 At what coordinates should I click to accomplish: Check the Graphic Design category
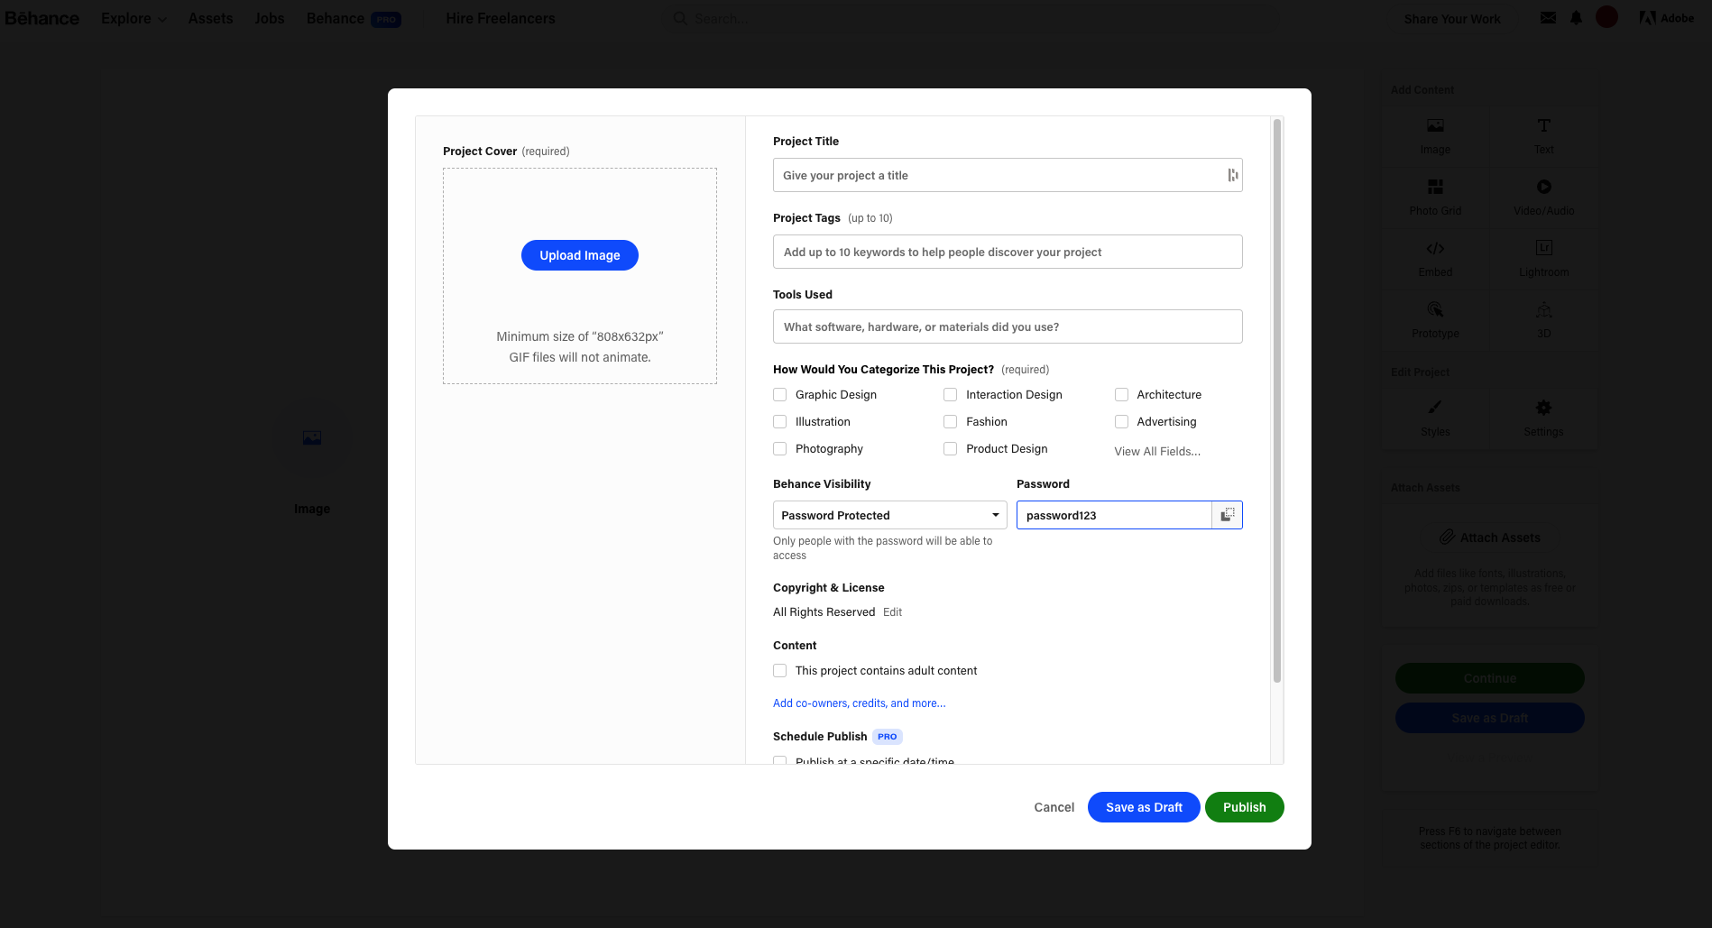779,394
